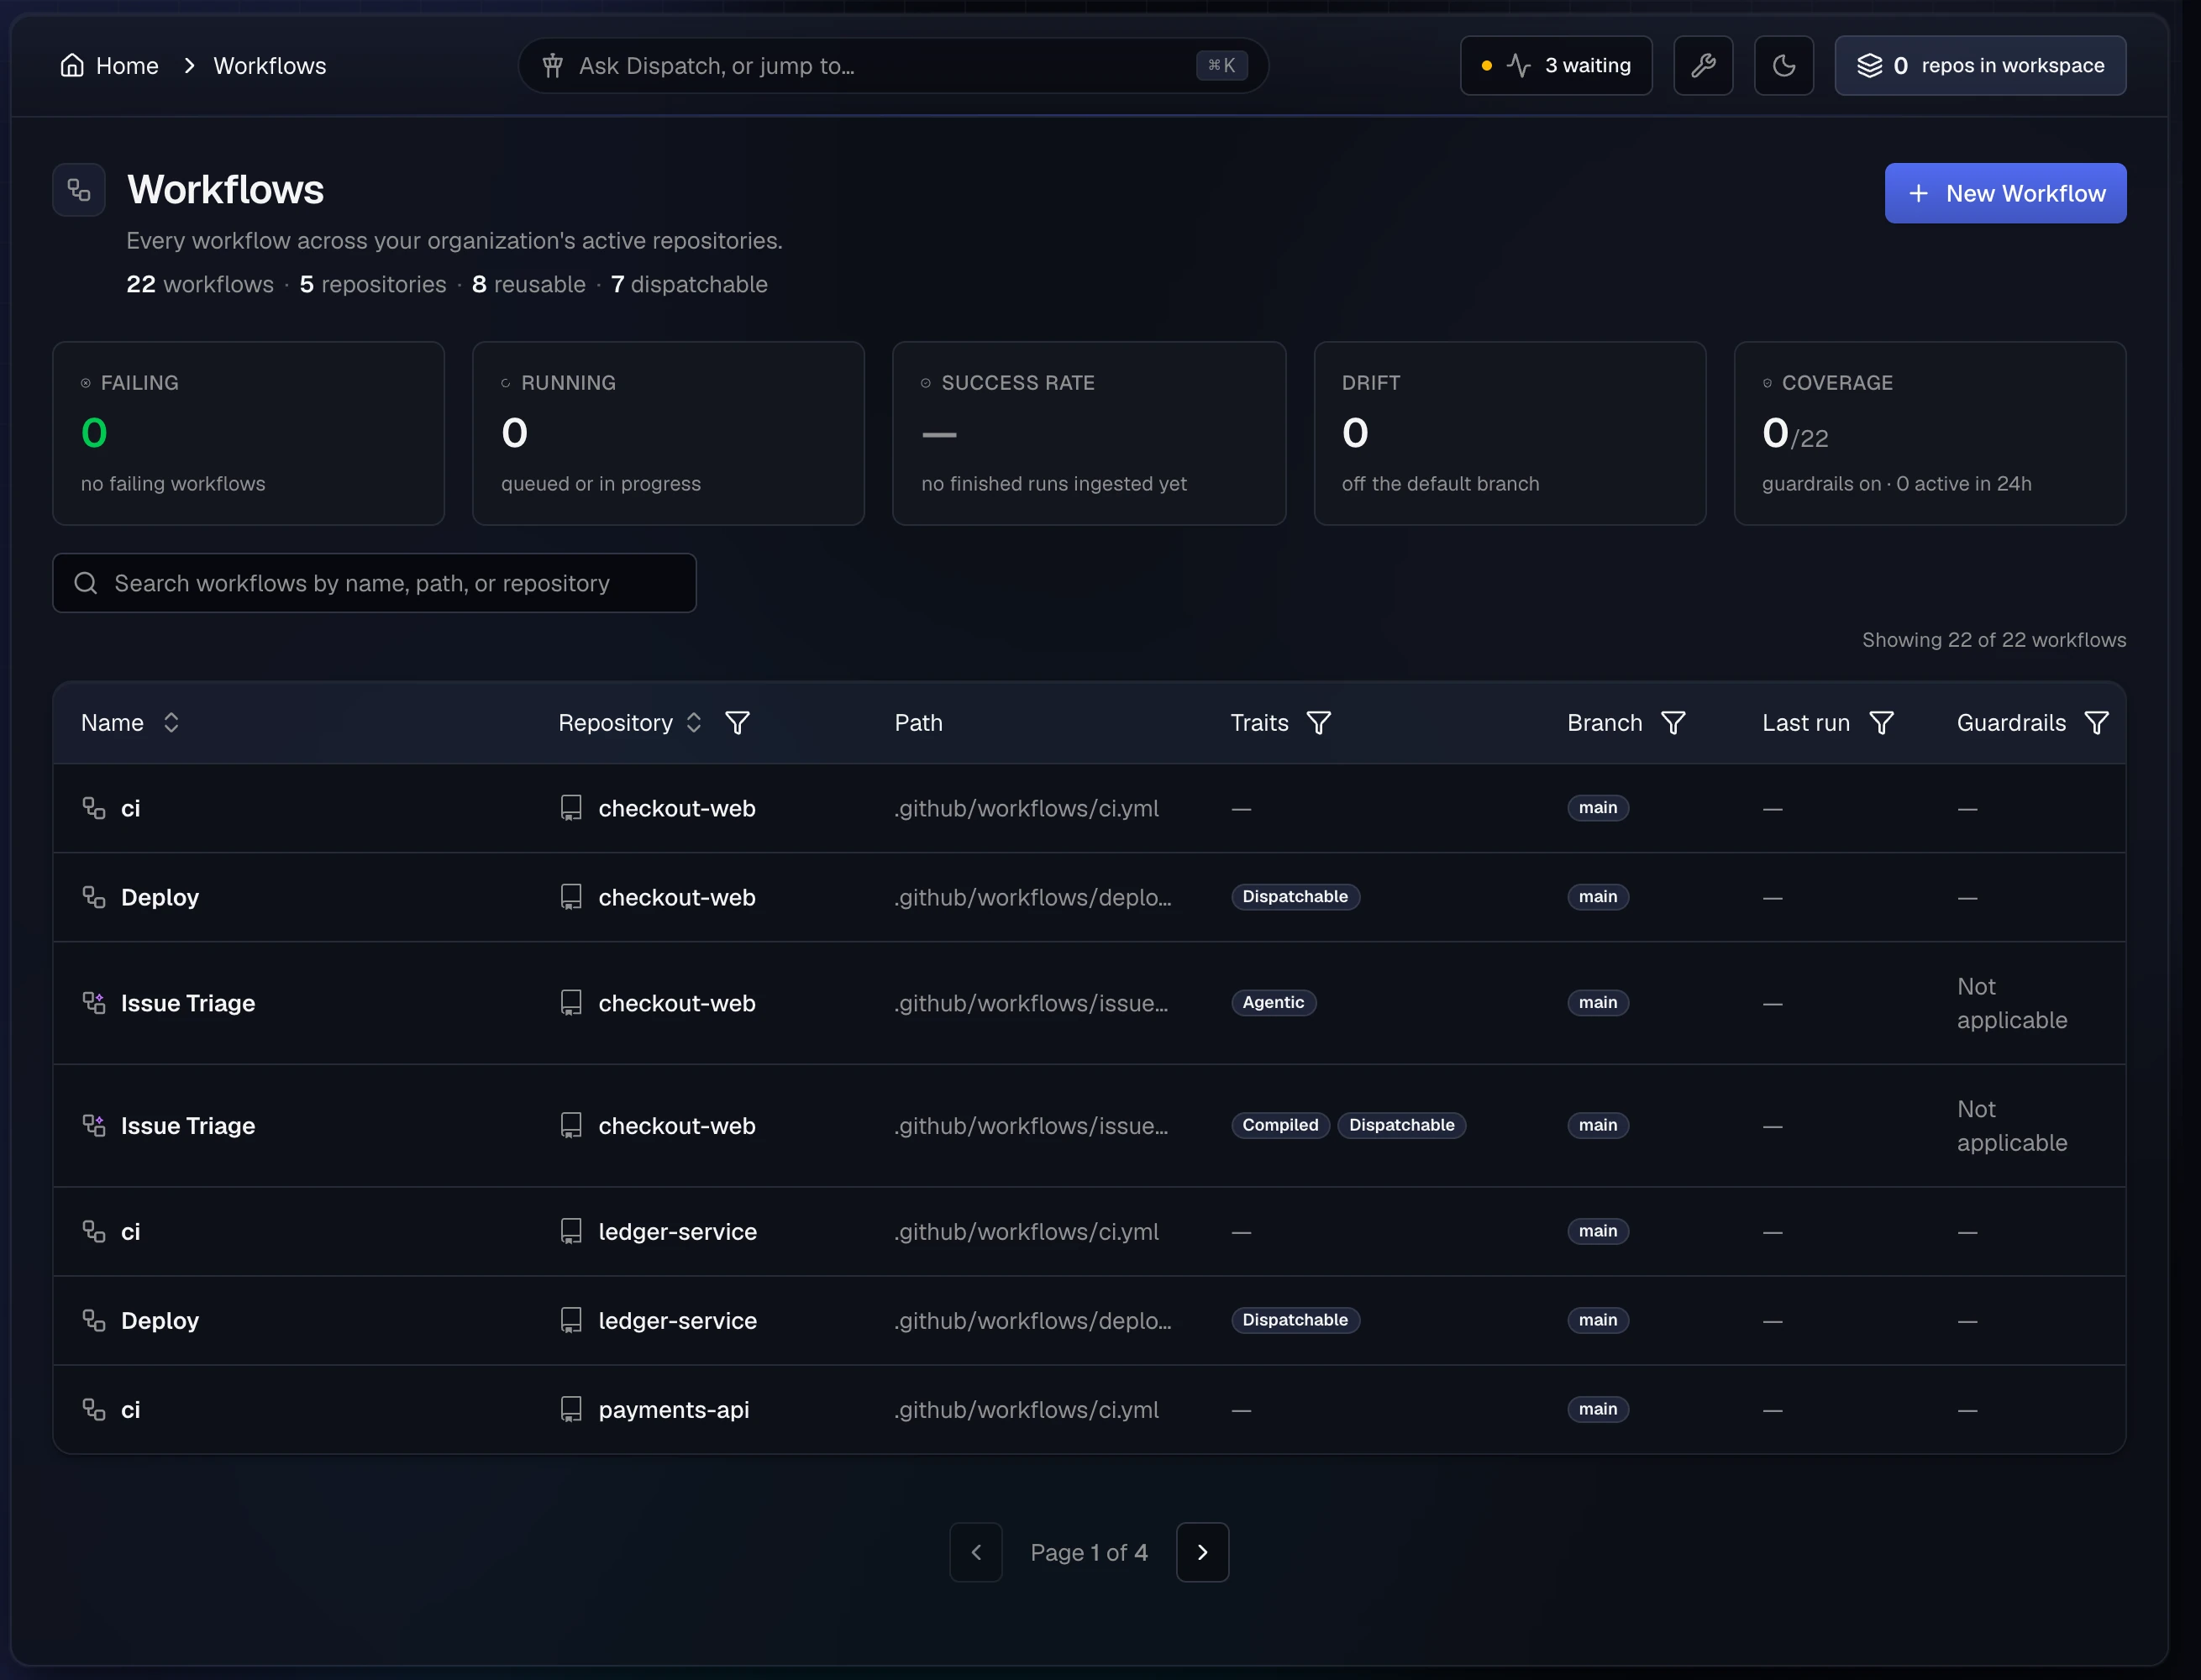The height and width of the screenshot is (1680, 2201).
Task: Click the repos in workspace layers button
Action: (x=1980, y=66)
